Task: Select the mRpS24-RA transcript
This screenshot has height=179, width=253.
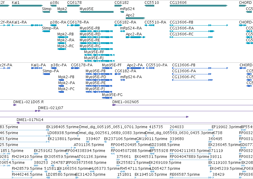Action: click(x=122, y=31)
